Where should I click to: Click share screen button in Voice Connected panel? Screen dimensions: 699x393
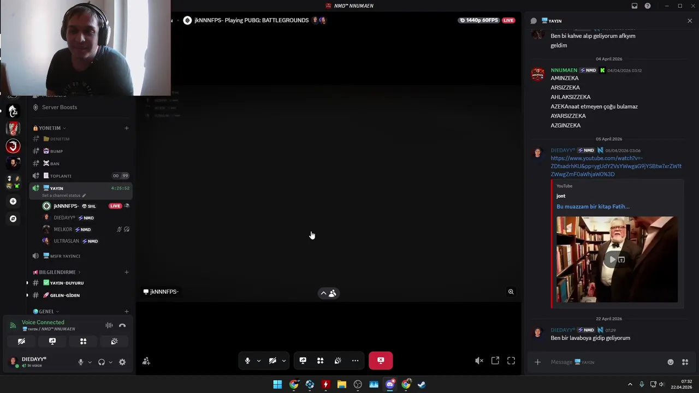click(52, 341)
